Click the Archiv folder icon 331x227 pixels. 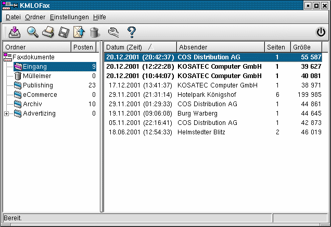[18, 104]
